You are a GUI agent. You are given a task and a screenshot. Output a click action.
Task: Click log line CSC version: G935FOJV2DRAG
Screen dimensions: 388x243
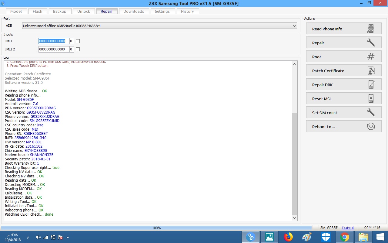tap(30, 112)
